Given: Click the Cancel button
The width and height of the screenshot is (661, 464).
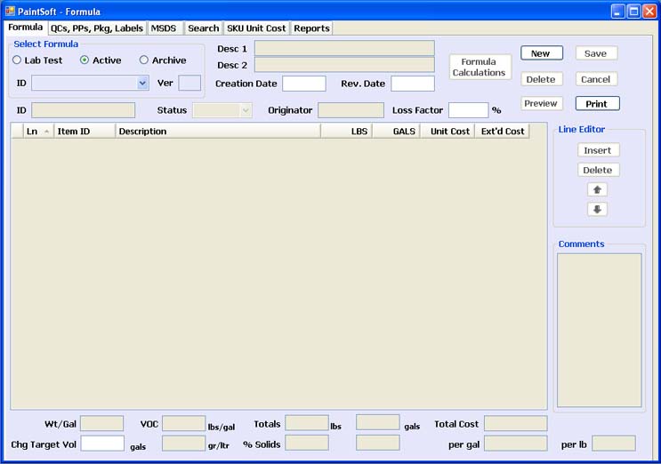Looking at the screenshot, I should [596, 79].
